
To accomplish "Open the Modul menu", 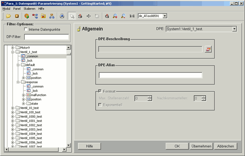I will 6,9.
